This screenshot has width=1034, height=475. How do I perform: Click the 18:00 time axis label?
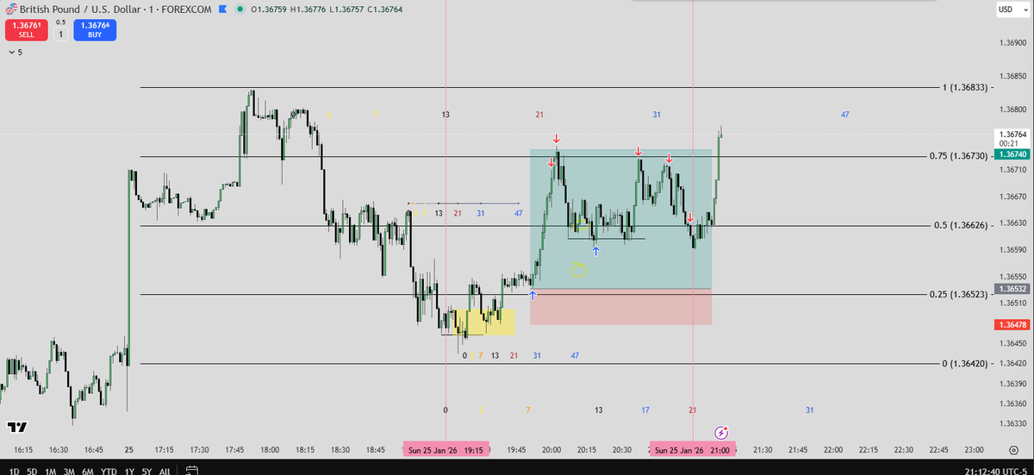pos(270,450)
